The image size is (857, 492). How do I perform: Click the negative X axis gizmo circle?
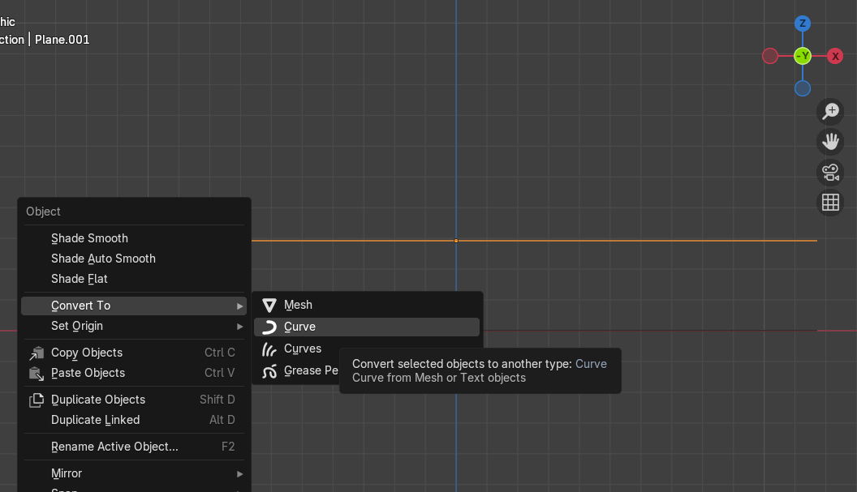coord(770,56)
